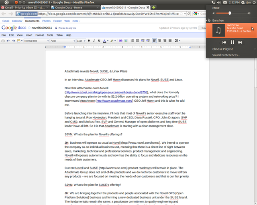Click the URL address field

[x=108, y=14]
